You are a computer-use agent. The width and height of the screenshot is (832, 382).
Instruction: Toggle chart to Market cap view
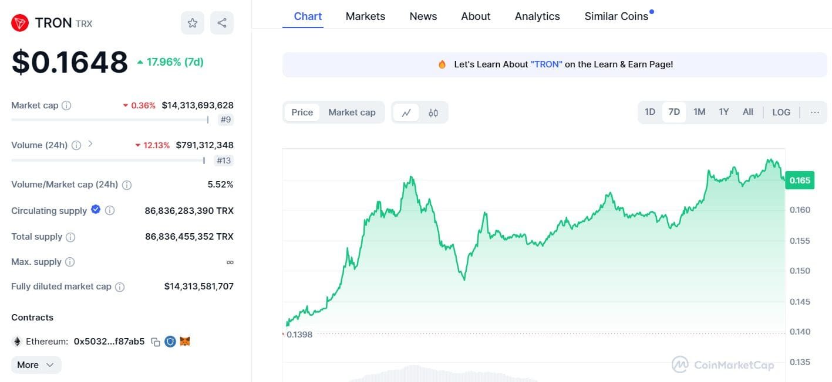coord(352,112)
